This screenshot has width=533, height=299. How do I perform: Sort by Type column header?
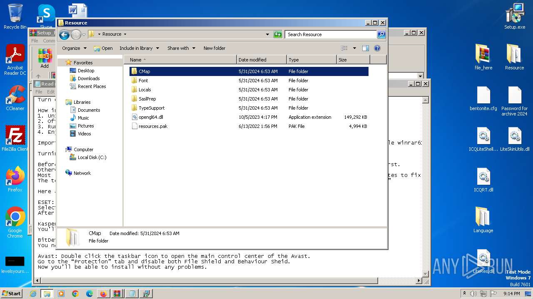(x=311, y=60)
